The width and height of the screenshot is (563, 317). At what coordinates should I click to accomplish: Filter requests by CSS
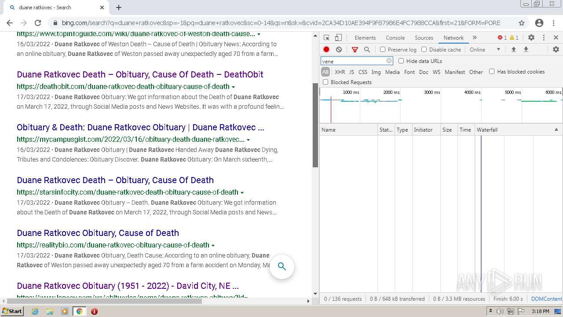click(362, 72)
